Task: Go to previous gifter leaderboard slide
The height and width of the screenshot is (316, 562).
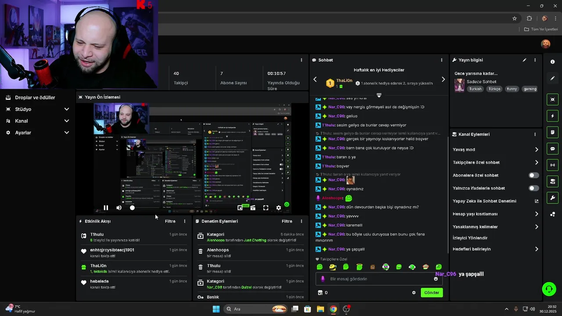Action: [315, 79]
